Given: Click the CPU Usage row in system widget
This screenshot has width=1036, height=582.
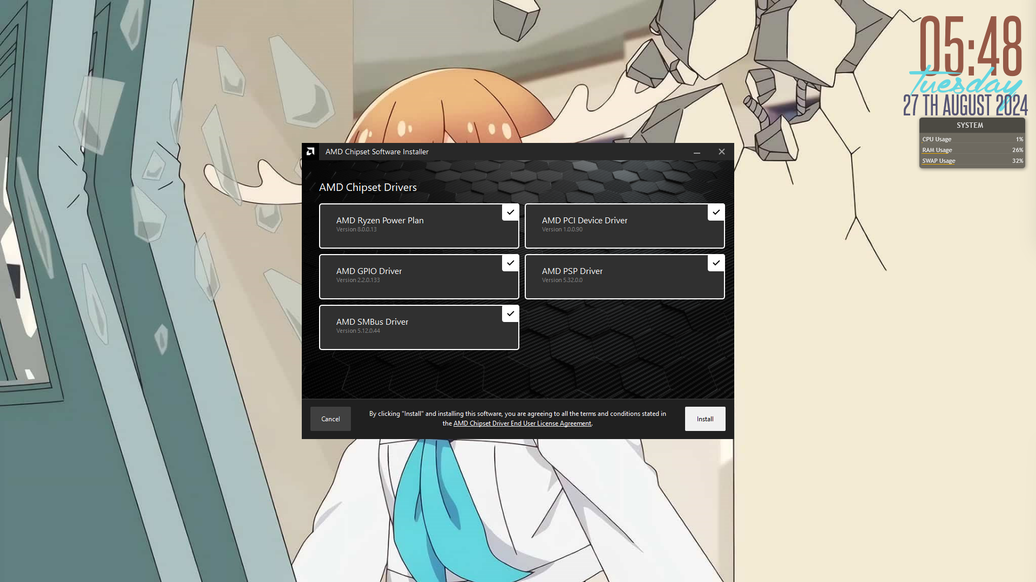Looking at the screenshot, I should 972,139.
